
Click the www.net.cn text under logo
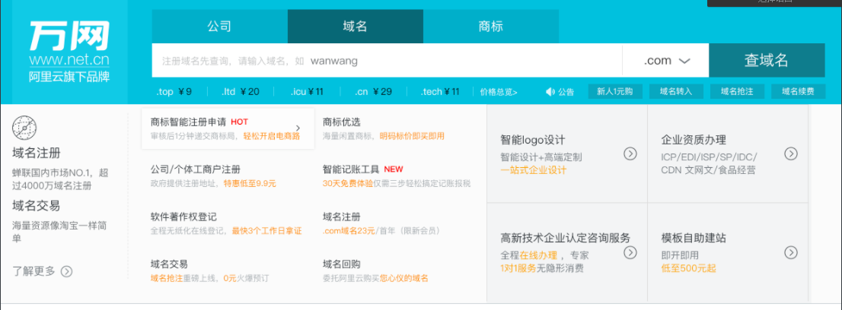tap(69, 59)
